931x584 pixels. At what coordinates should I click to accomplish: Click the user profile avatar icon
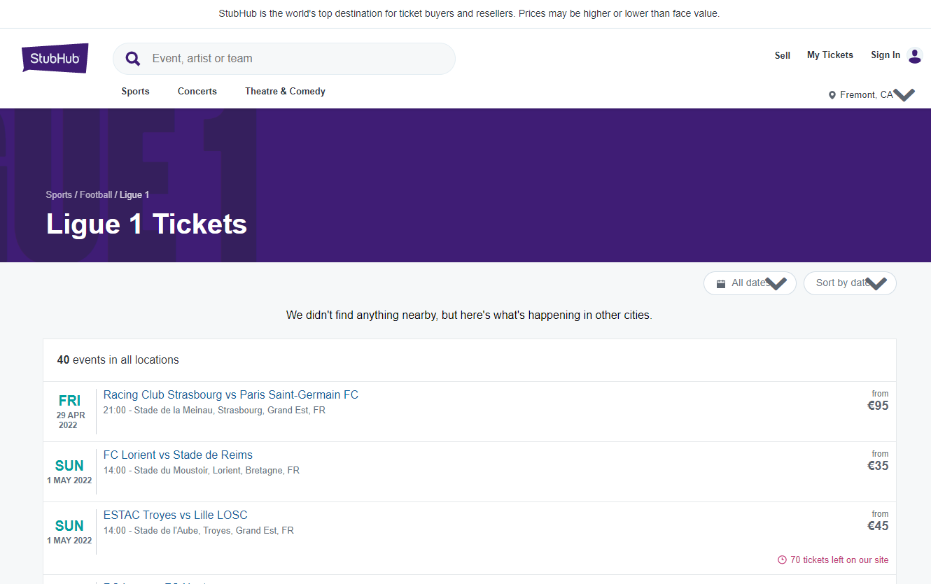click(915, 55)
